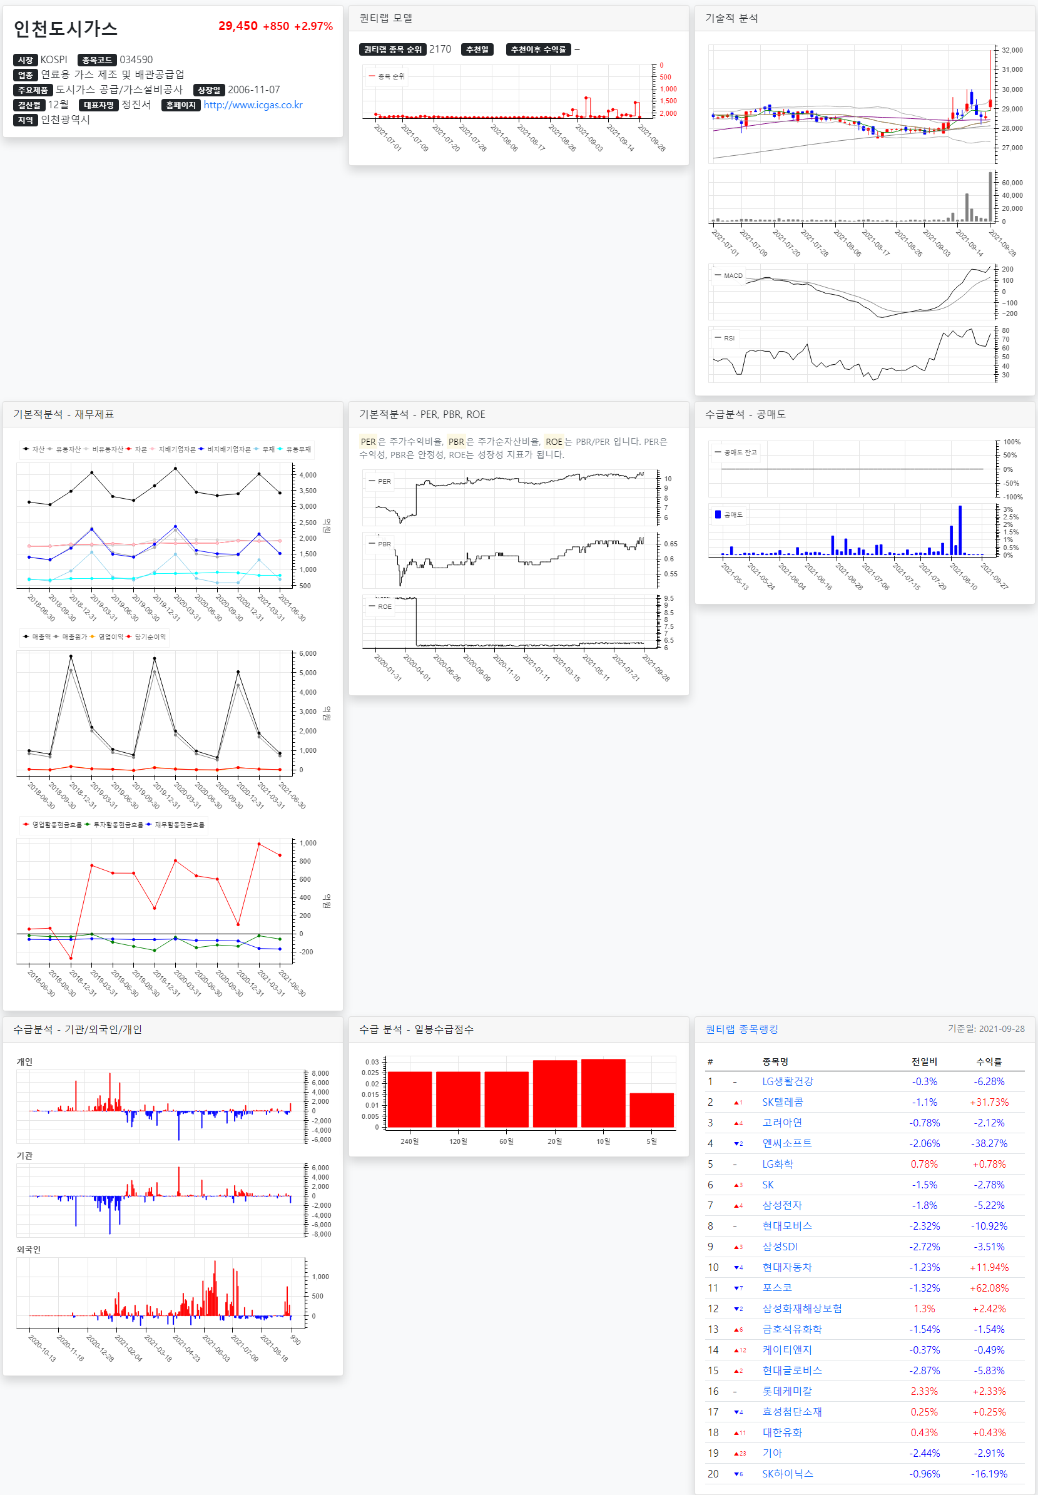Hide the 영업활동현금흐름 cash flow series

point(52,824)
